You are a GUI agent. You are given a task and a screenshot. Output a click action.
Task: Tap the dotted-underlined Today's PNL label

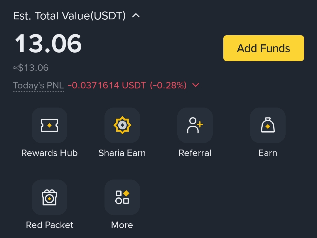coord(38,86)
